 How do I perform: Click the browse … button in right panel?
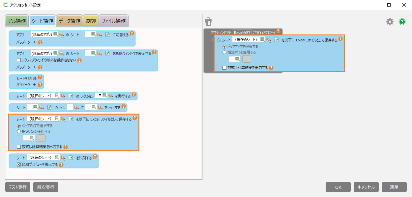point(247,59)
